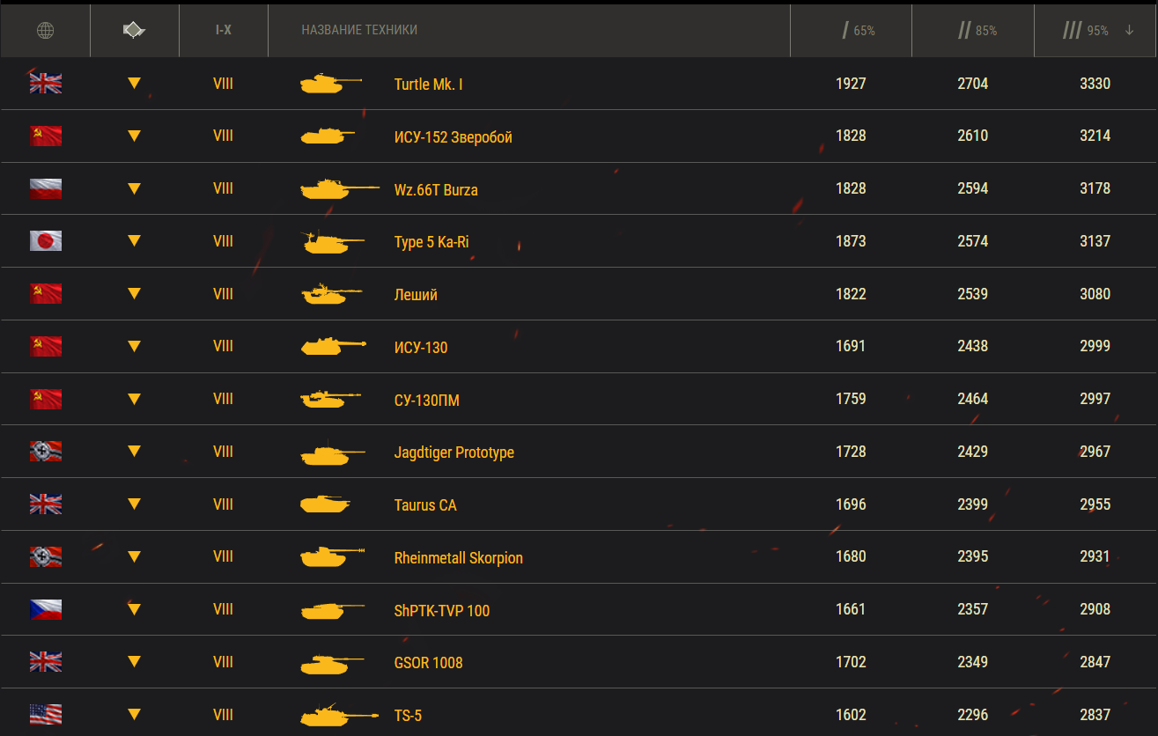Sort by I-X tier column header
The height and width of the screenshot is (736, 1158).
[x=224, y=30]
